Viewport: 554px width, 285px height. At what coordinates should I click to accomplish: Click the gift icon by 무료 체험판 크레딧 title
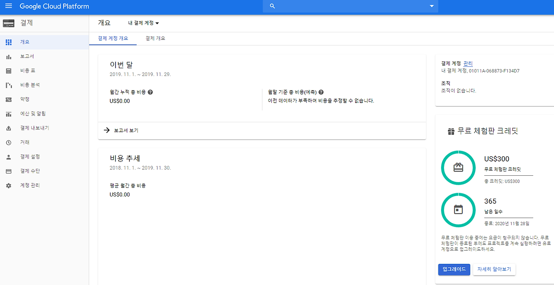pos(451,131)
